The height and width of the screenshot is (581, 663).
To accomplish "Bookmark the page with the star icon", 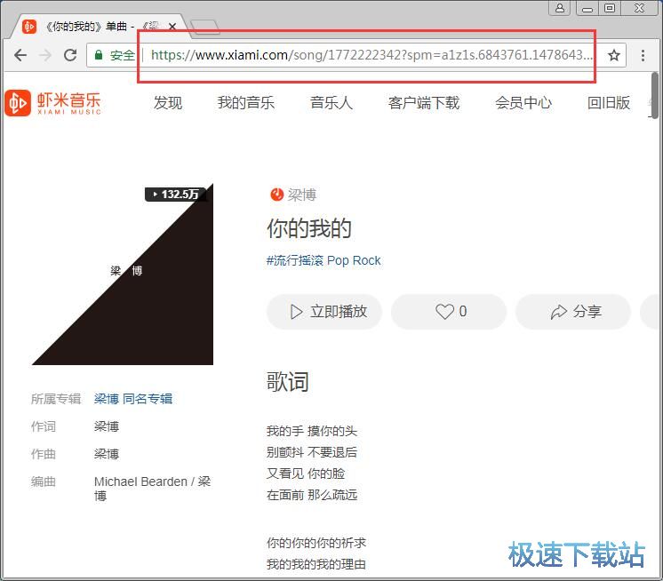I will pyautogui.click(x=613, y=55).
